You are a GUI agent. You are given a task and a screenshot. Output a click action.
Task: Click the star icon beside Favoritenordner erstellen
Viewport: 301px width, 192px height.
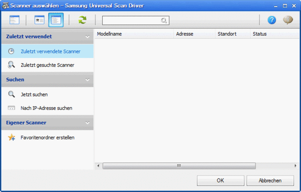[11, 137]
